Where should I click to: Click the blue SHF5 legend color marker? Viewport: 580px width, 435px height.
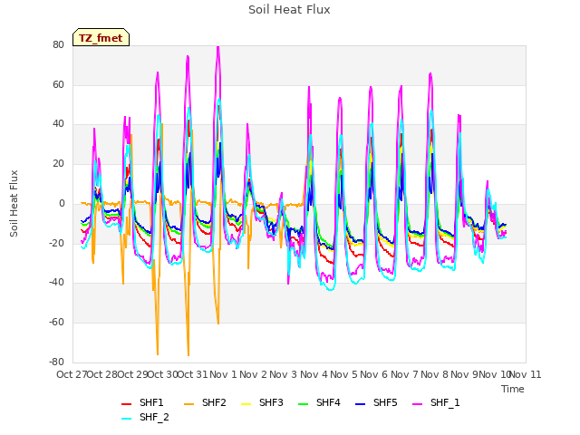click(361, 404)
